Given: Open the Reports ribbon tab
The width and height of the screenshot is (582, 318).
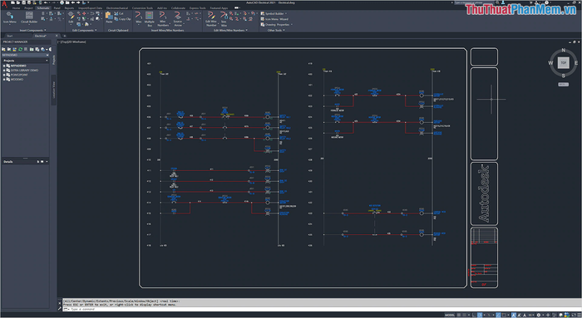Looking at the screenshot, I should [x=69, y=7].
